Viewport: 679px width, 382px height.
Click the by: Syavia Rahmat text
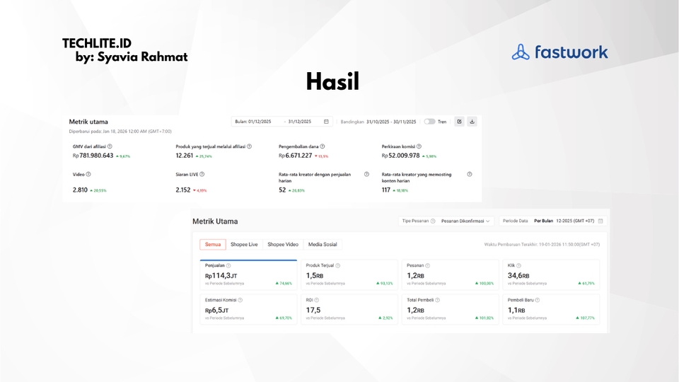point(132,57)
